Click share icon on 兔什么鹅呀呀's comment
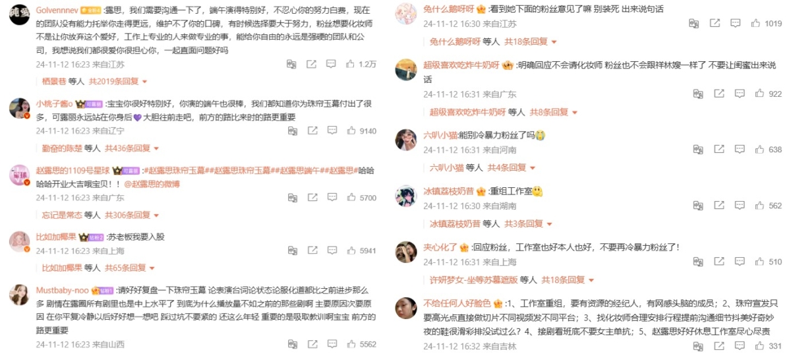 point(715,24)
